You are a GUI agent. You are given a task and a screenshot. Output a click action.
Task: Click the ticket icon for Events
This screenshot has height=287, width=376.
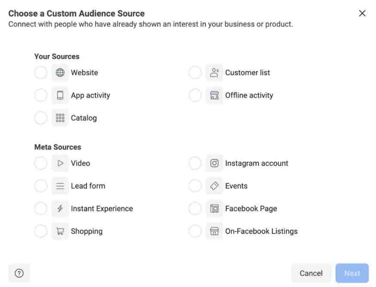214,186
